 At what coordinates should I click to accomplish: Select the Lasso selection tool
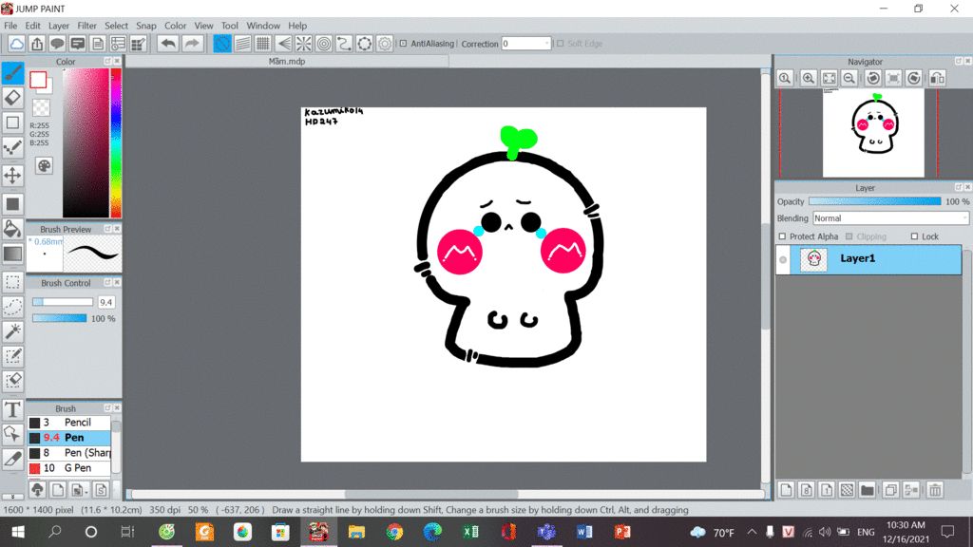pyautogui.click(x=12, y=307)
